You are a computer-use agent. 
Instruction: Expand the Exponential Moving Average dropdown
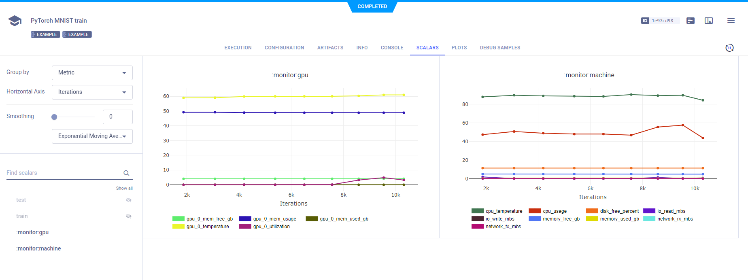(92, 136)
